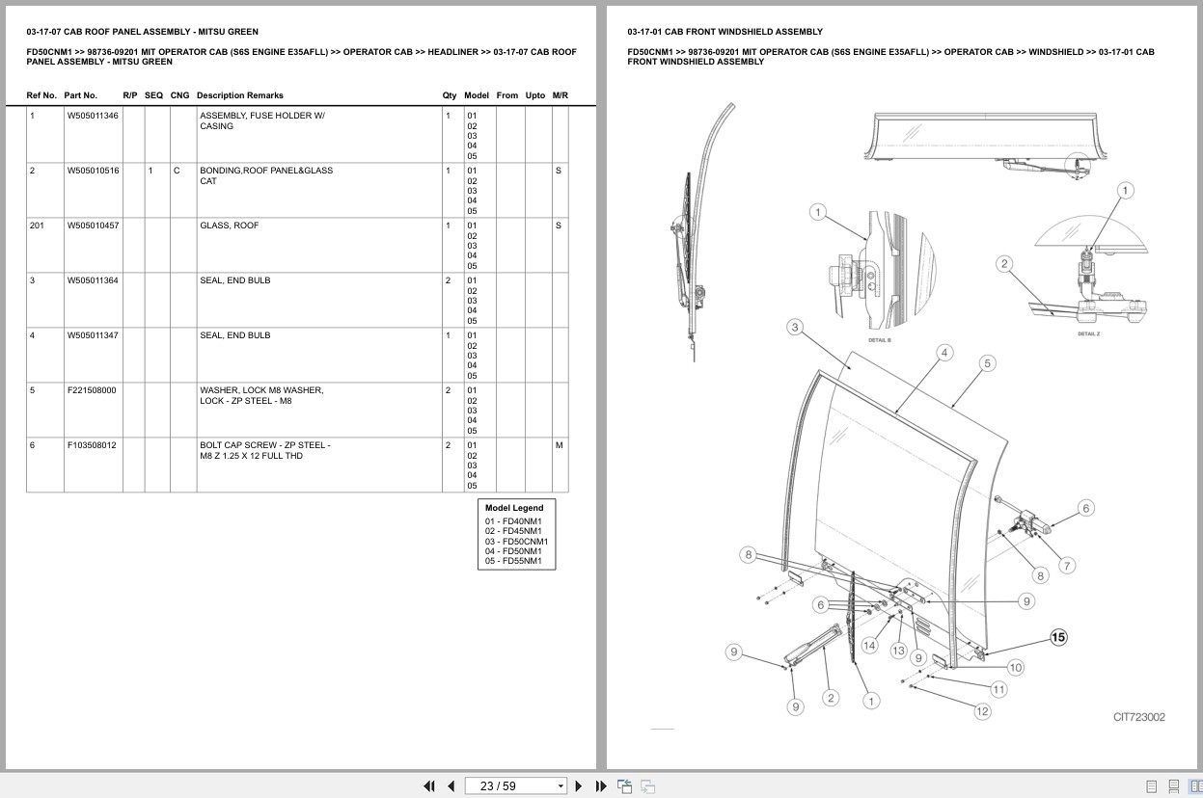1203x798 pixels.
Task: Click callout 10 in windshield diagram
Action: point(1015,667)
